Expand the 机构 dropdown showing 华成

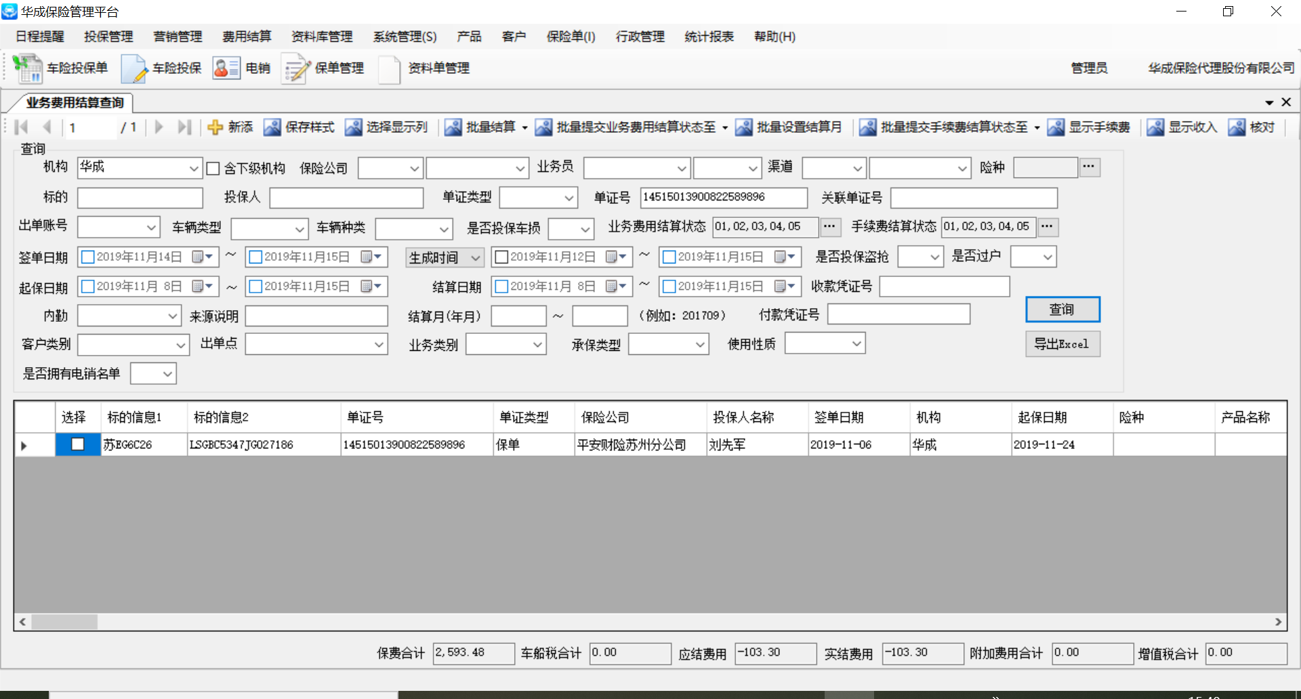click(194, 169)
